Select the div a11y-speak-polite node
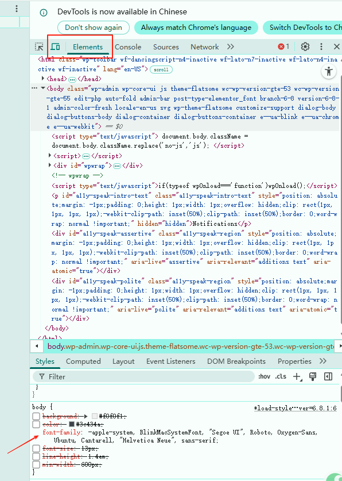 click(195, 300)
